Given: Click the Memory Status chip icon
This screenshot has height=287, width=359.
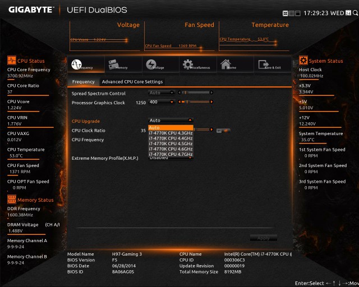Looking at the screenshot, I should 12,200.
